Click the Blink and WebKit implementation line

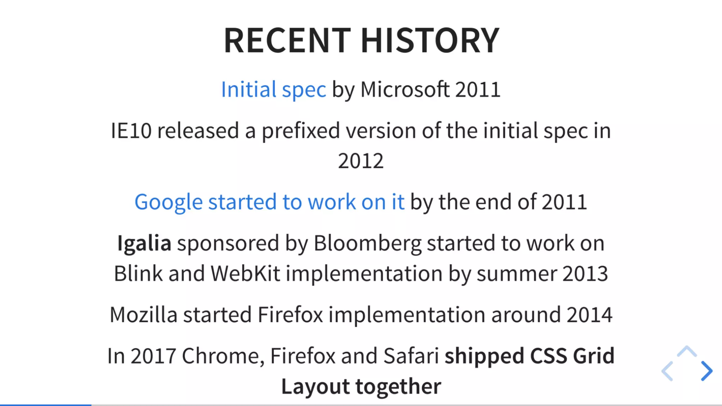click(x=361, y=273)
